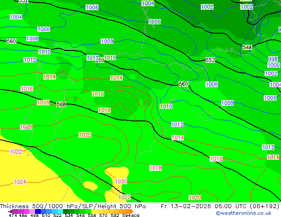Click the 558 value under the legend
The image size is (281, 217).
click(92, 215)
